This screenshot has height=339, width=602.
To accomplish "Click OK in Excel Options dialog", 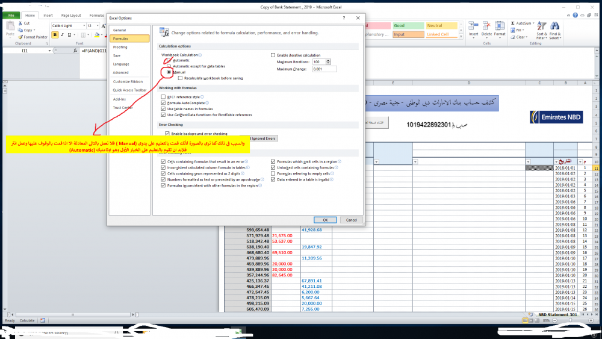I will 325,220.
